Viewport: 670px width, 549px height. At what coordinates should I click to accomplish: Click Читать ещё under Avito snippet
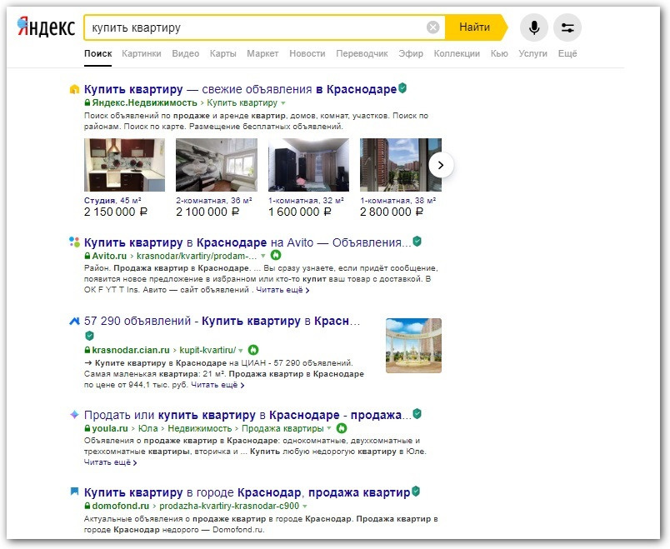coord(282,290)
